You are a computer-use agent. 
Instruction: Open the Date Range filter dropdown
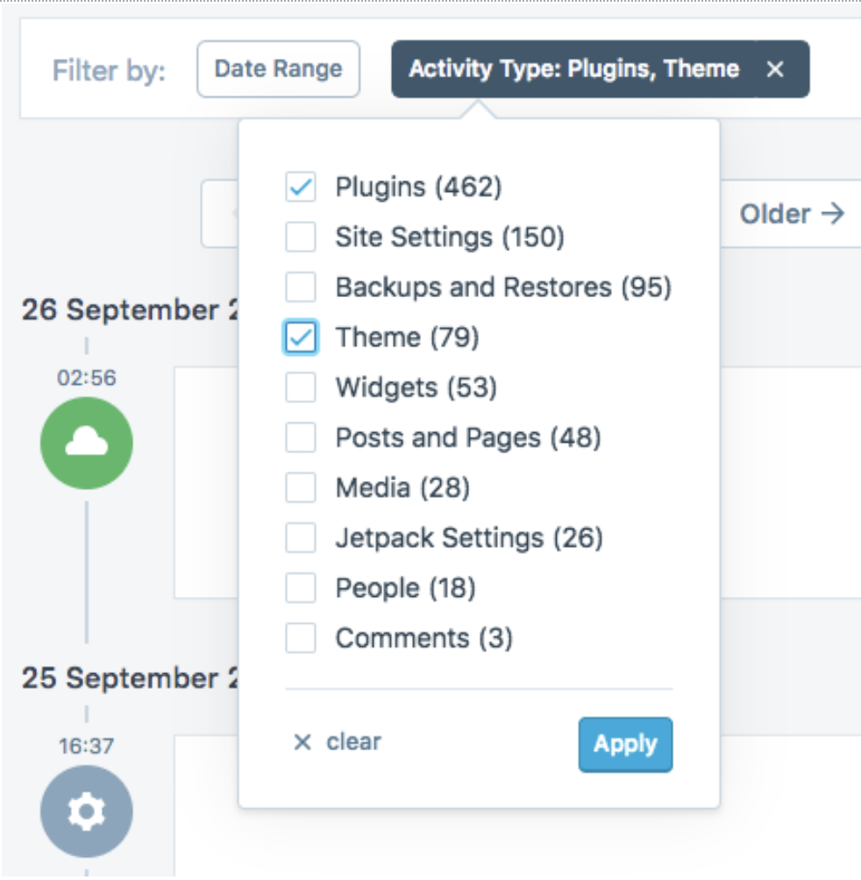pyautogui.click(x=278, y=69)
